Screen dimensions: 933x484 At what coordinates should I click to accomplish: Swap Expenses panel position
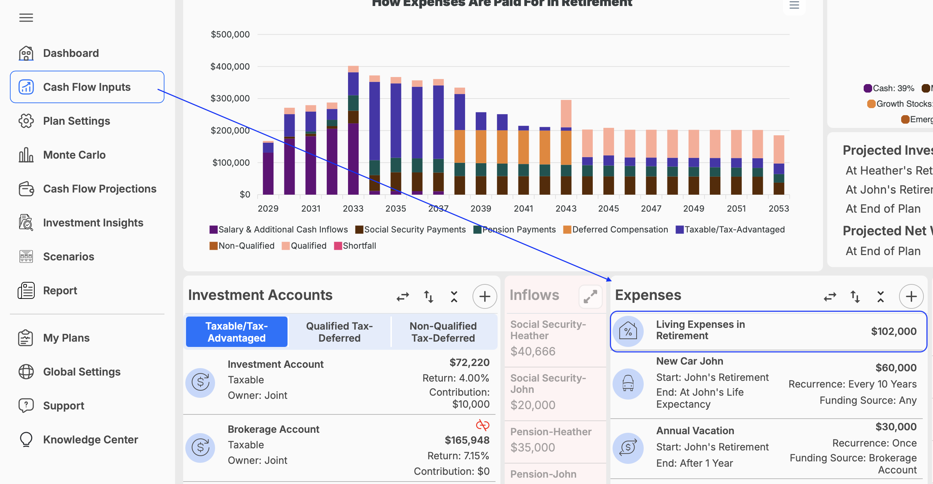click(x=830, y=296)
